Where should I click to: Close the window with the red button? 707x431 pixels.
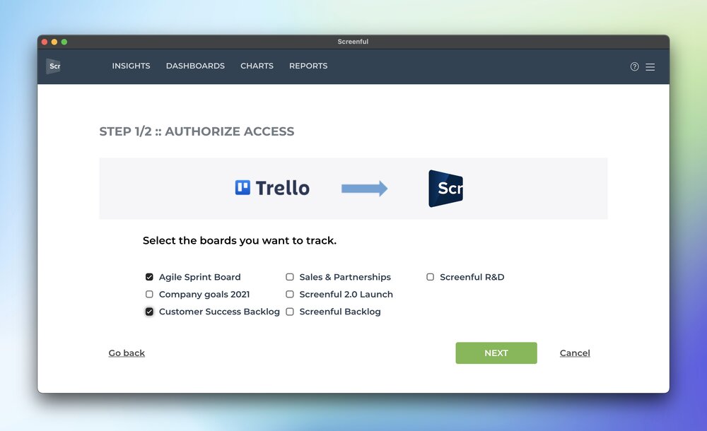point(45,42)
